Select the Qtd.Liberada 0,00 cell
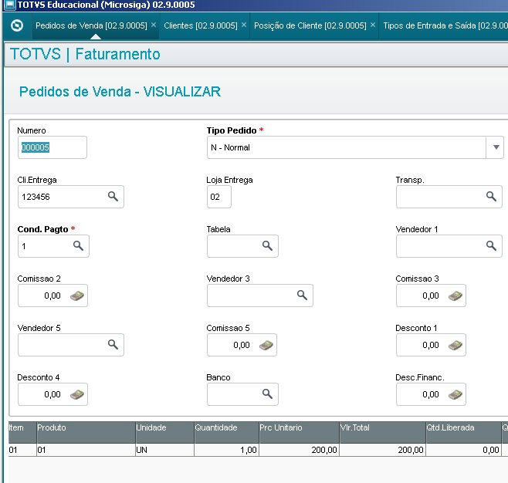The image size is (508, 483). click(x=463, y=450)
